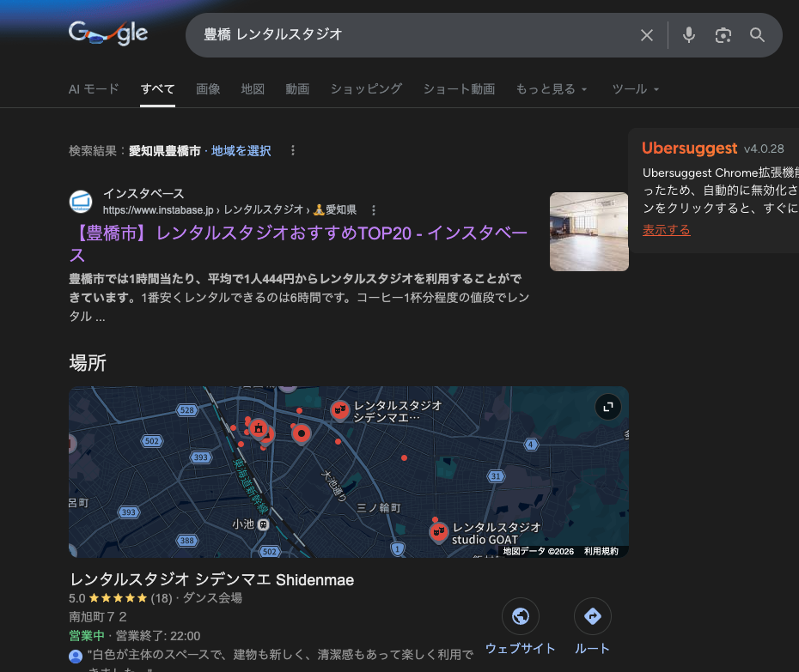Viewport: 799px width, 672px height.
Task: Select the AI モード tab
Action: coord(94,89)
